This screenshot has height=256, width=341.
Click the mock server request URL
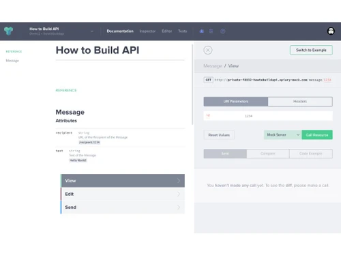273,80
